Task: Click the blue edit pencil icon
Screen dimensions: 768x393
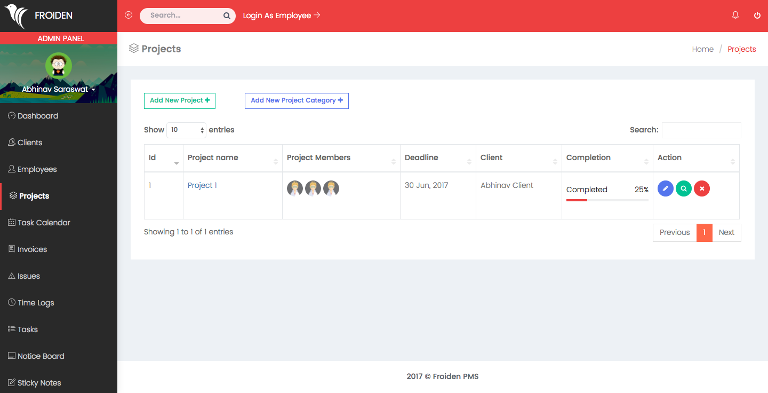Action: [x=665, y=188]
